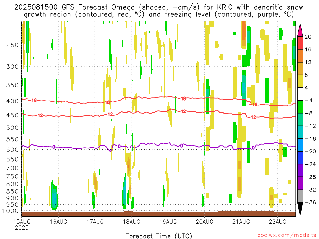The image size is (319, 239).
Task: Click the 15AUG 2025 time axis label
Action: pos(22,225)
